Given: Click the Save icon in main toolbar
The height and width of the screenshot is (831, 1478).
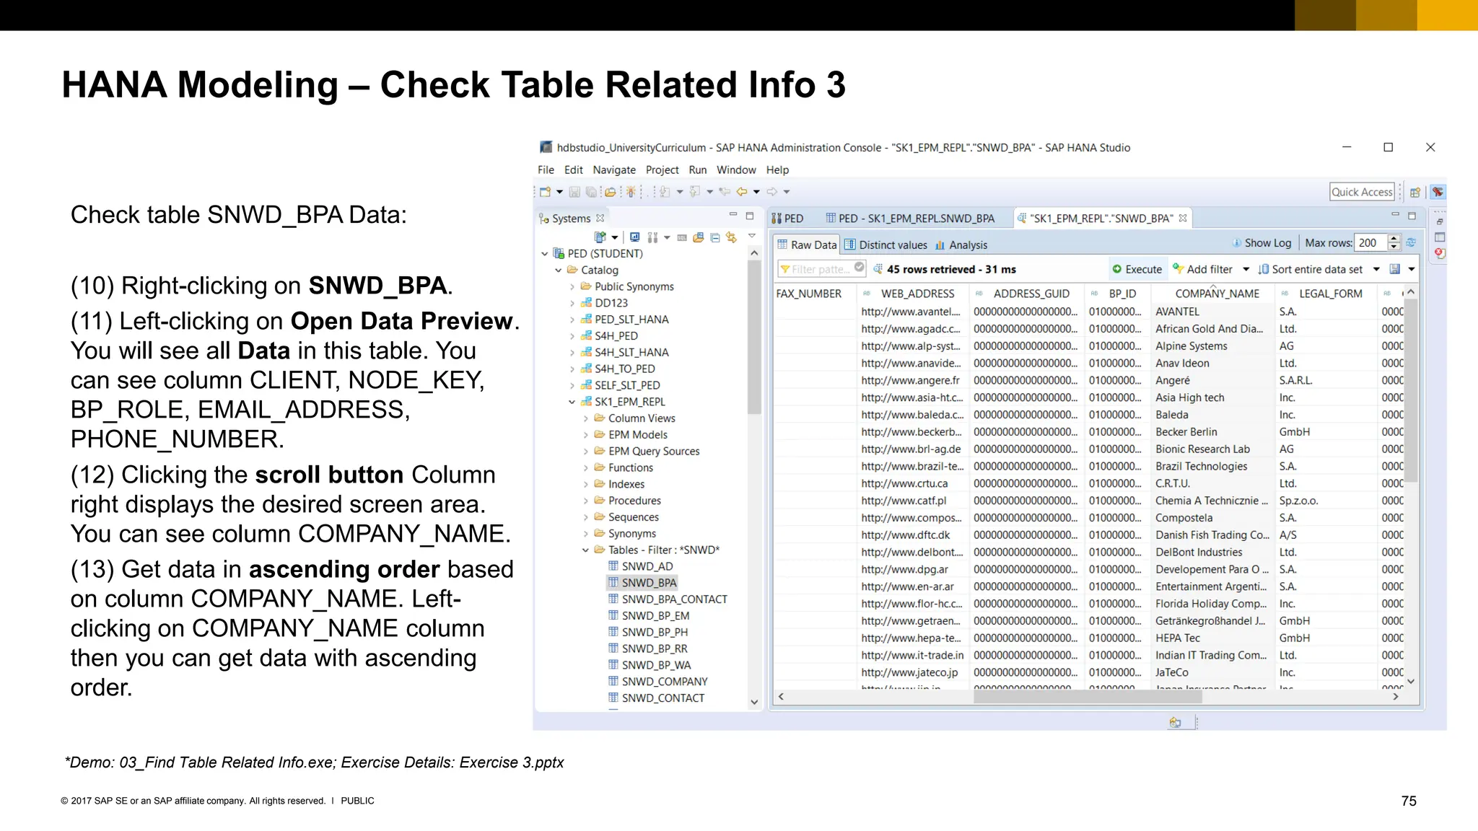Looking at the screenshot, I should click(575, 192).
